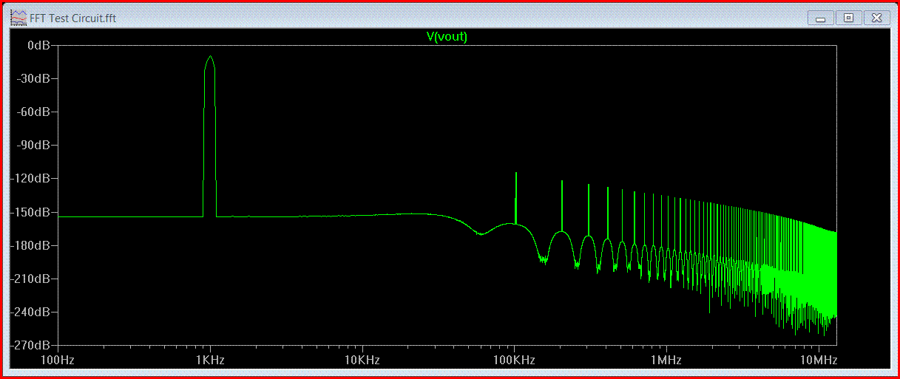Click the FFT Test Circuit.fft window title
The width and height of the screenshot is (900, 379).
(73, 18)
